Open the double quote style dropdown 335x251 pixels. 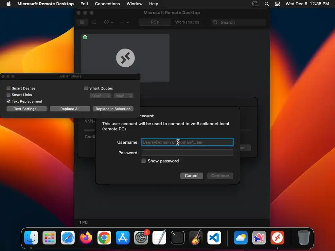pyautogui.click(x=101, y=96)
